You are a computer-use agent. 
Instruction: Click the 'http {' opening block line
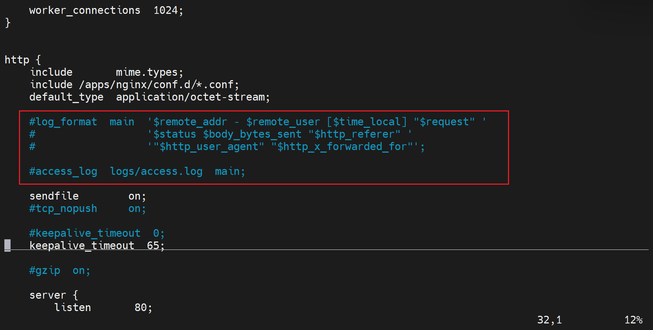point(23,60)
